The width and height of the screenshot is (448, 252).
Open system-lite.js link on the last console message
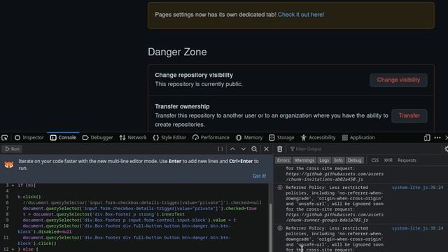[x=417, y=228]
